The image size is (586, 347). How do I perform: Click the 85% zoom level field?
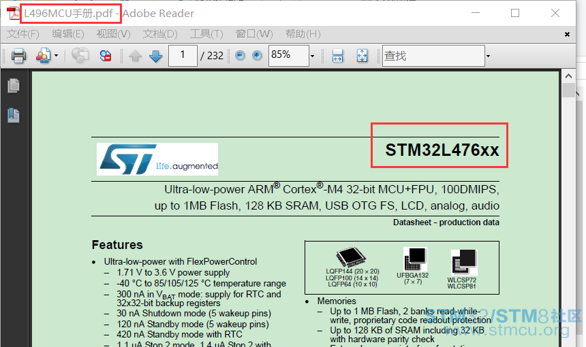click(288, 56)
